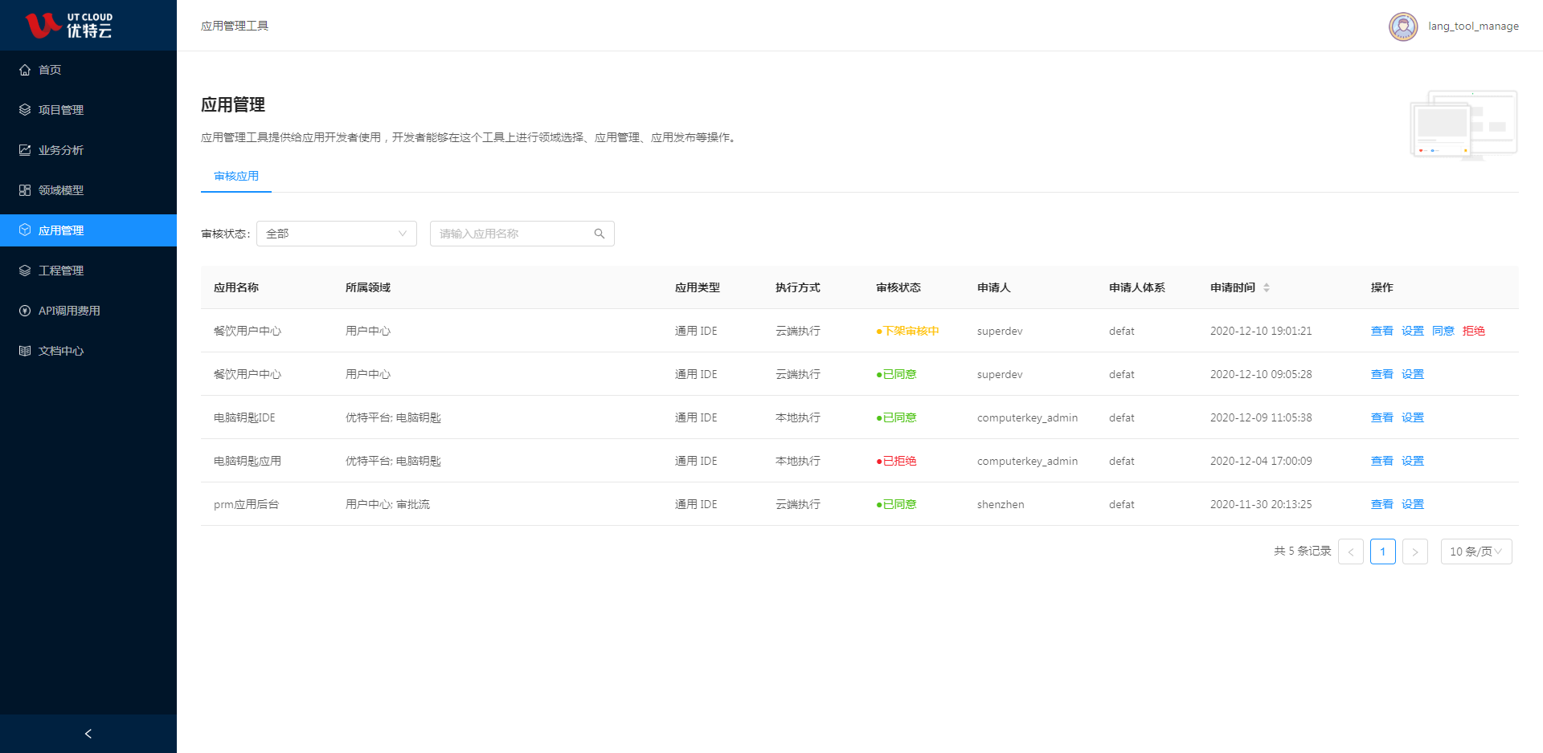Open the 工程管理 menu item
This screenshot has height=753, width=1543.
tap(88, 271)
